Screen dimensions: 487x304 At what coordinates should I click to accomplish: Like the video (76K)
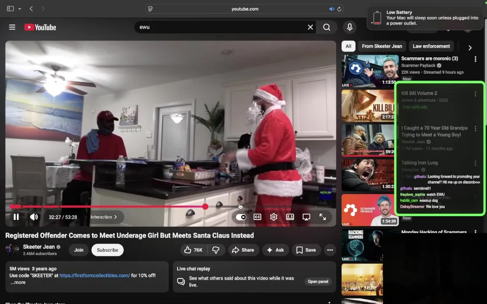pyautogui.click(x=194, y=250)
